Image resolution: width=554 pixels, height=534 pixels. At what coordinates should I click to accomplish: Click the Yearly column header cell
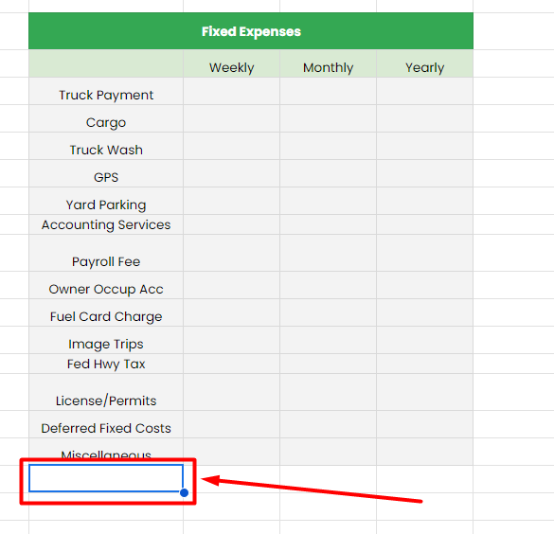click(x=424, y=63)
